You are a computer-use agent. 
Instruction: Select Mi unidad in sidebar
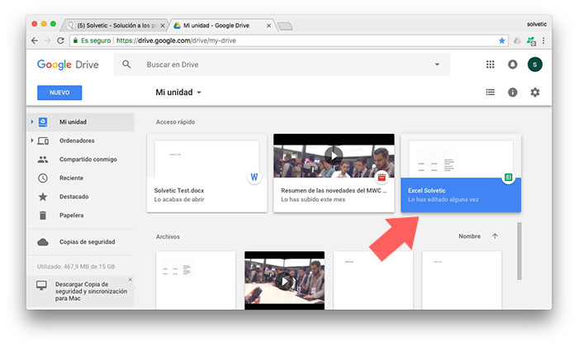(x=81, y=121)
